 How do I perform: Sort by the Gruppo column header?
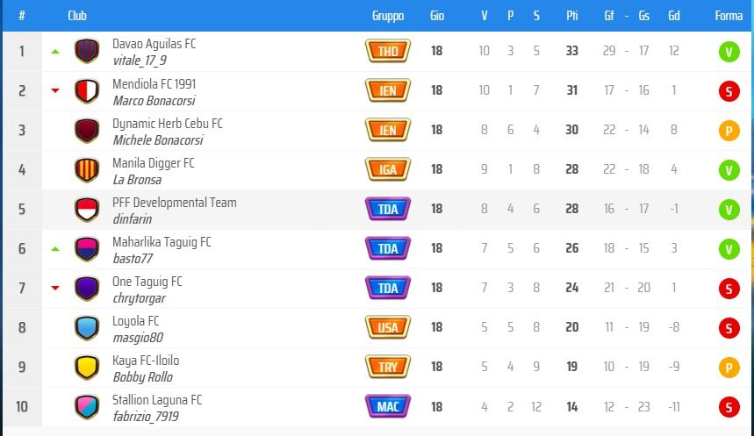pyautogui.click(x=388, y=16)
